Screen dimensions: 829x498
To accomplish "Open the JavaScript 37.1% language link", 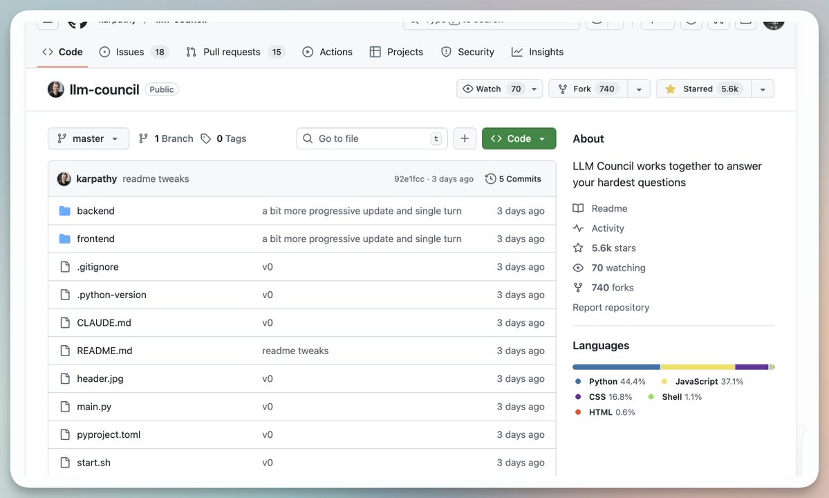I will [702, 382].
